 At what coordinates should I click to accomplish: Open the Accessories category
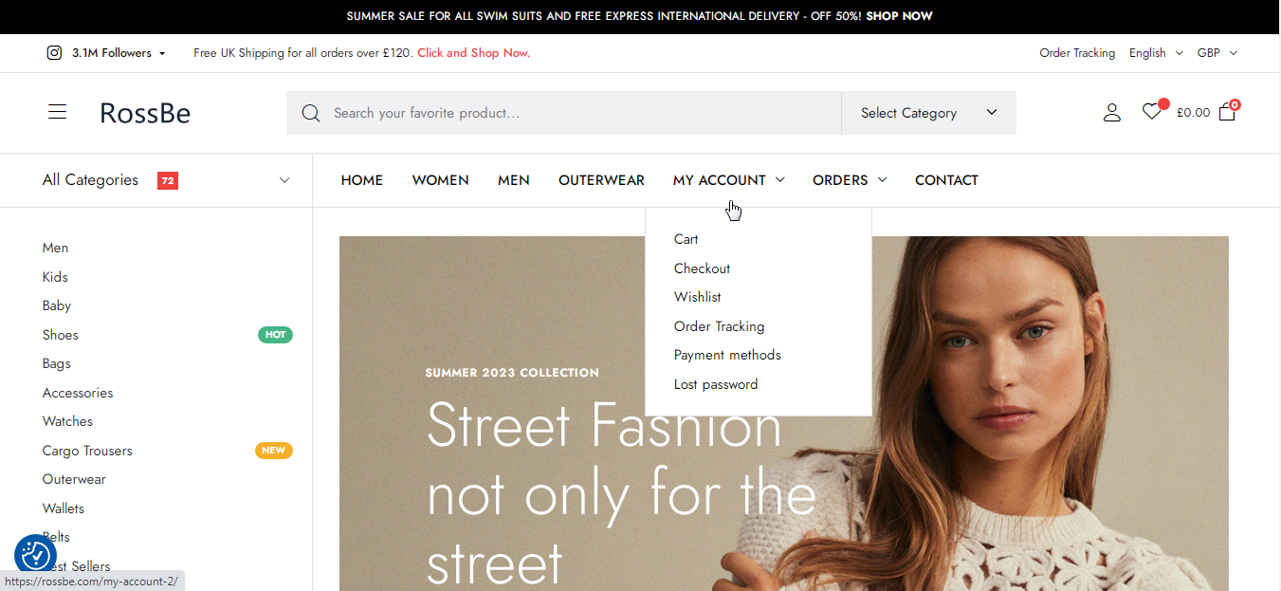(x=78, y=393)
